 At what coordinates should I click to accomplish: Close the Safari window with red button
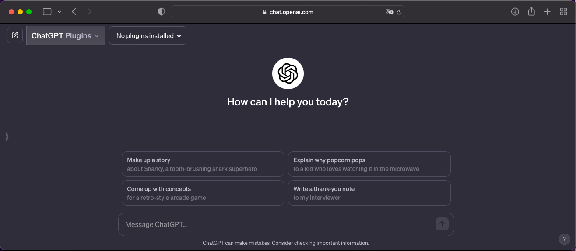click(x=11, y=12)
